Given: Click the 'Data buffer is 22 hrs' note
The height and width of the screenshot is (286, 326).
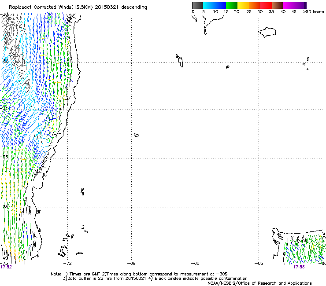Looking at the screenshot, I should (155, 279).
